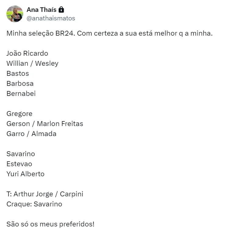The width and height of the screenshot is (236, 235).
Task: Click on the 'Garro / Almada' line
Action: 31,134
